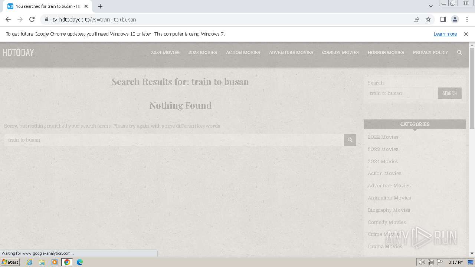This screenshot has width=475, height=267.
Task: Open Windows Media Player from the taskbar
Action: [55, 262]
